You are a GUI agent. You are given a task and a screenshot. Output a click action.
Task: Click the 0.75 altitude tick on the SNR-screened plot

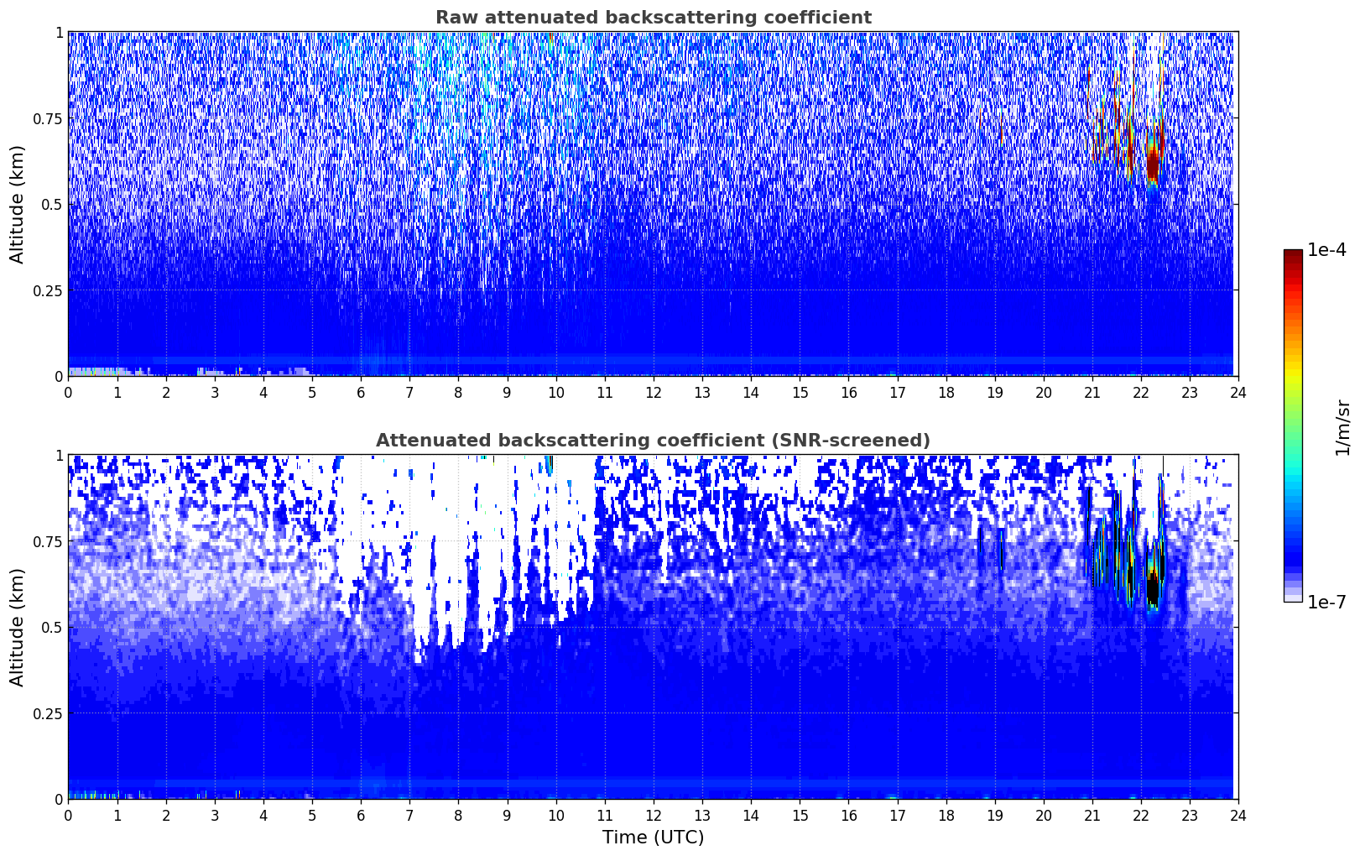pos(47,542)
